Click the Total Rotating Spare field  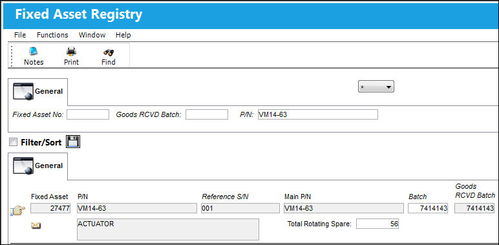pyautogui.click(x=377, y=224)
